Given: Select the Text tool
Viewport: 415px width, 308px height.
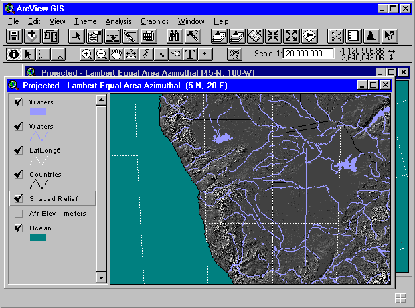Looking at the screenshot, I should (x=191, y=54).
